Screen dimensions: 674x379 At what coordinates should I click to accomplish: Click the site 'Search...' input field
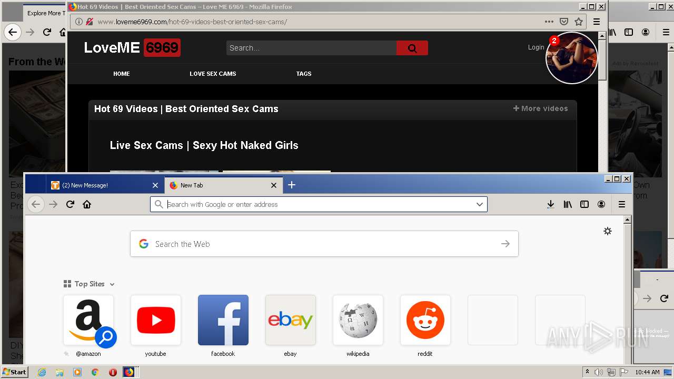coord(311,48)
